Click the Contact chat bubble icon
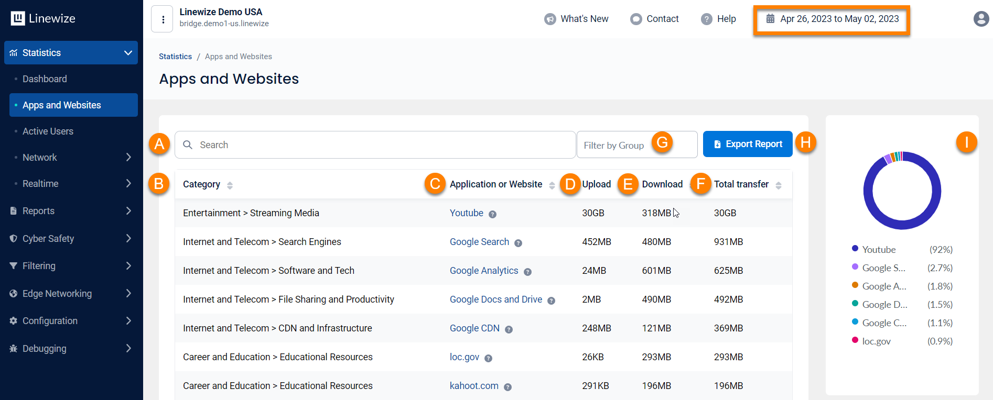Screen dimensions: 993x400 [636, 19]
